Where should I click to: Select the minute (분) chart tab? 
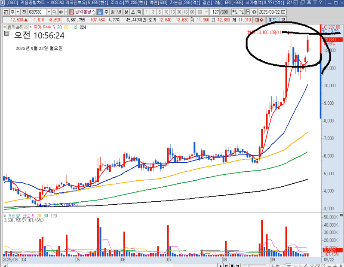(x=126, y=12)
